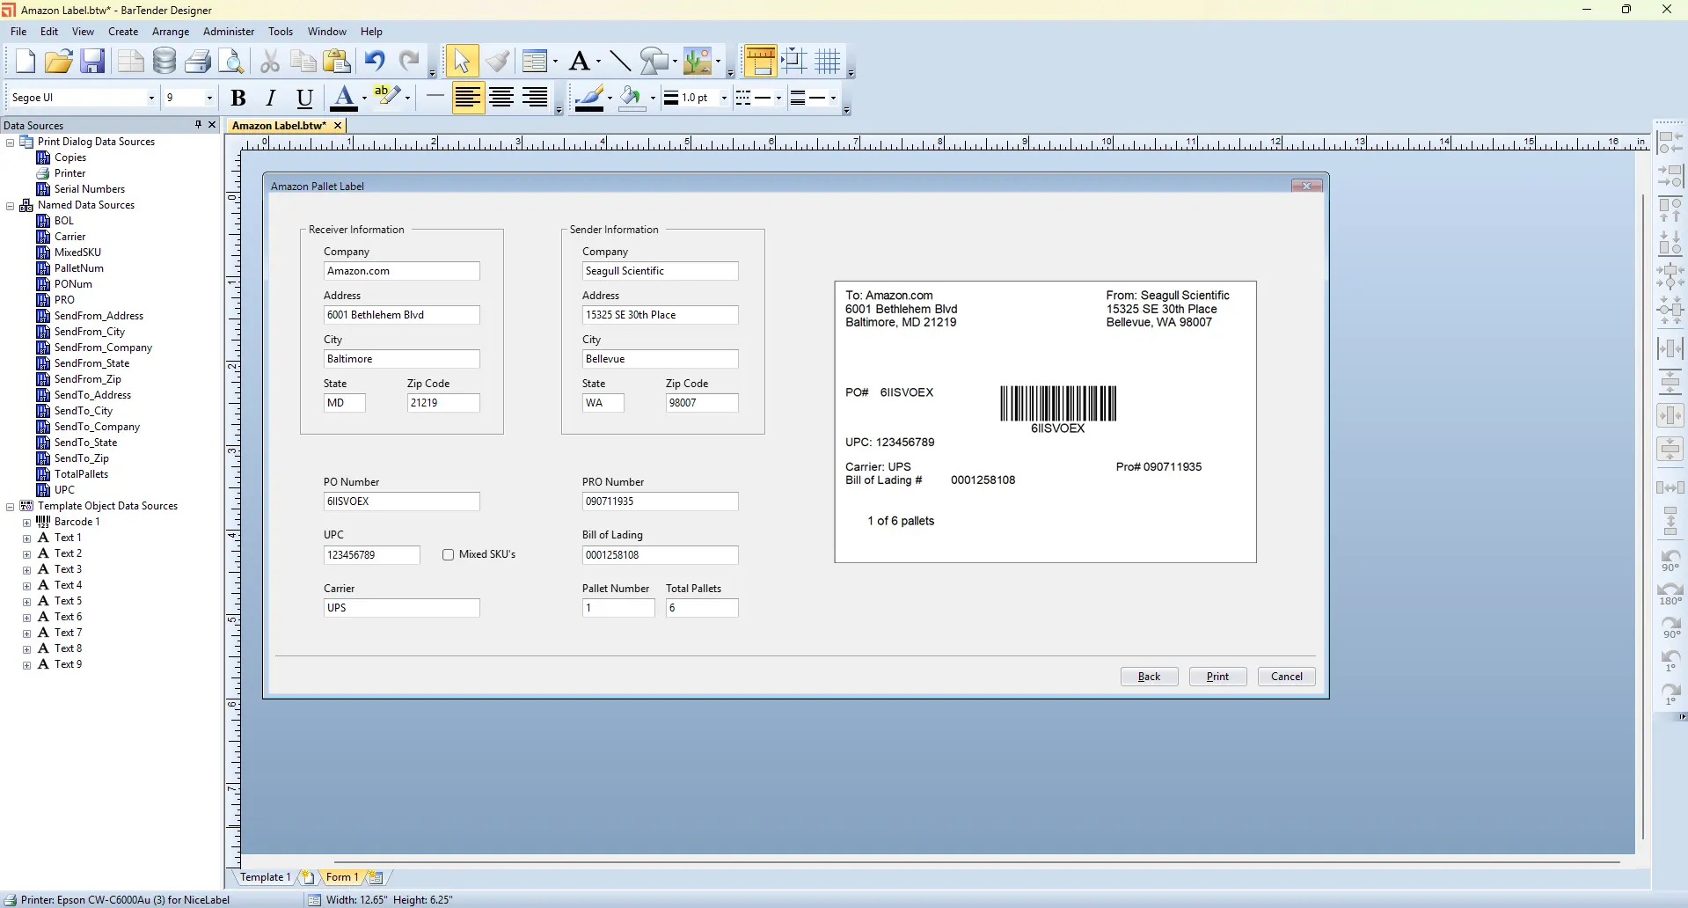Switch to Form 1 tab
The height and width of the screenshot is (908, 1688).
[x=342, y=877]
